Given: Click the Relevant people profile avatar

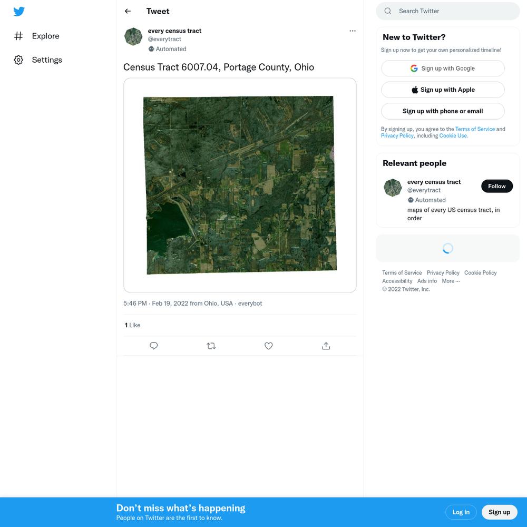Looking at the screenshot, I should 393,188.
